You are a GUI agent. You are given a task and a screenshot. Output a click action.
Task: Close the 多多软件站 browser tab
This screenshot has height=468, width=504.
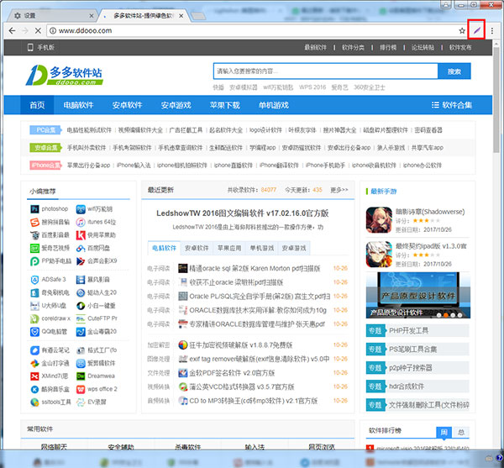181,15
